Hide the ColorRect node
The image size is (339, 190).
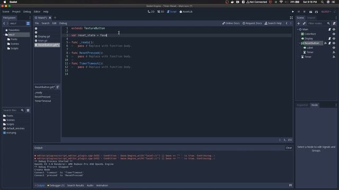tap(334, 34)
